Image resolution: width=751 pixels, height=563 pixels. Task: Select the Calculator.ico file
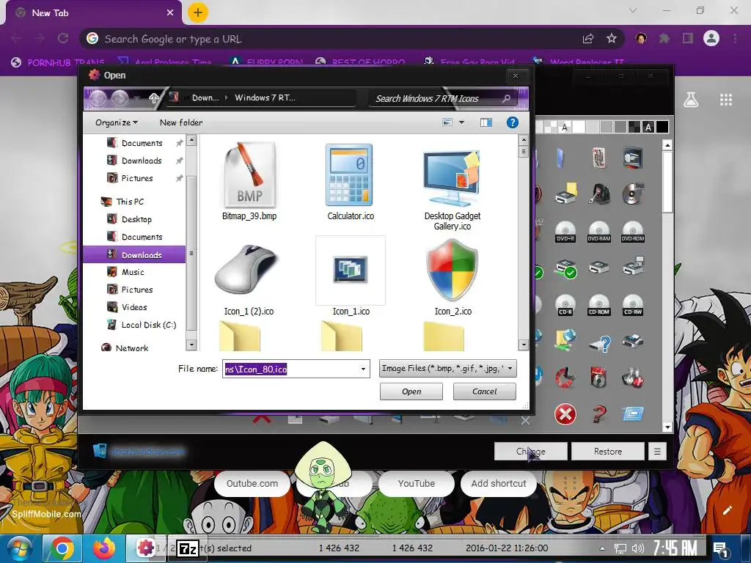(x=350, y=183)
